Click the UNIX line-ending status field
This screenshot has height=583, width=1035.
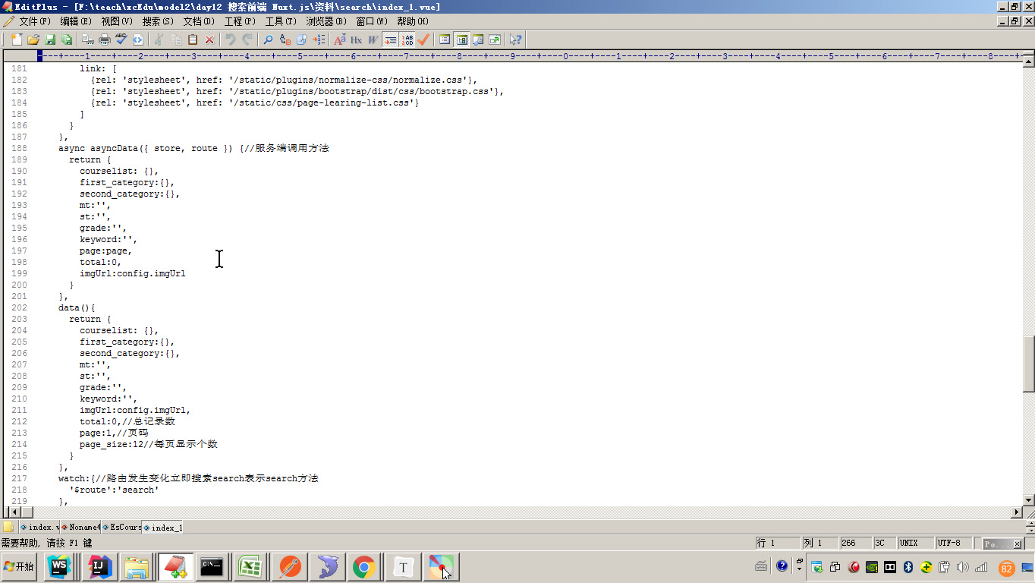tap(915, 543)
